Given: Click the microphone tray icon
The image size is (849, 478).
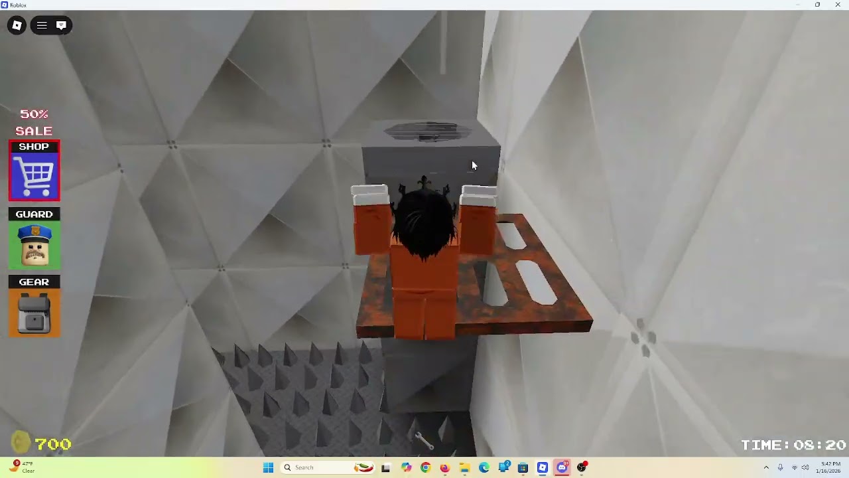Looking at the screenshot, I should [780, 467].
